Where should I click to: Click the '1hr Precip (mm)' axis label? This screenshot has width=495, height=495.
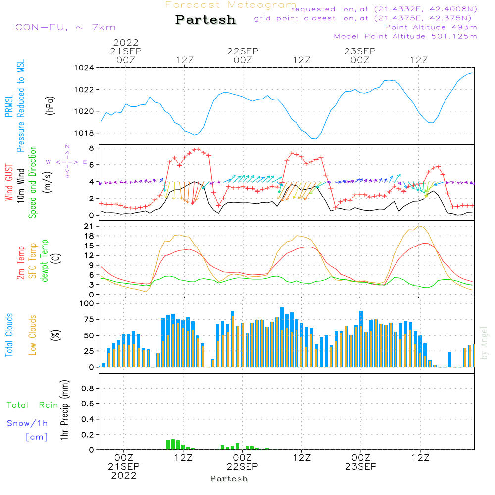pos(64,410)
